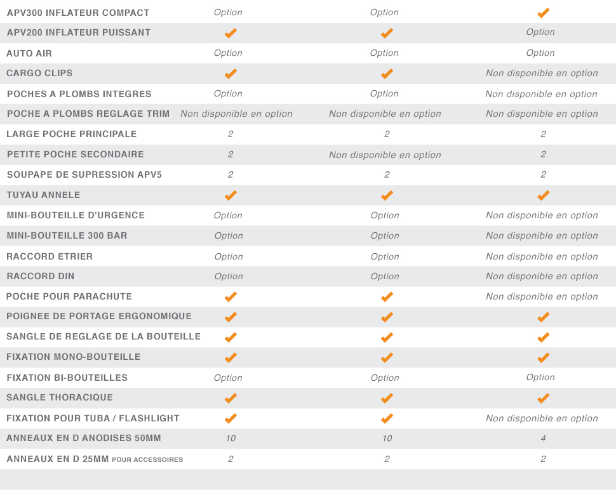
Task: Select the Auto Air row label
Action: 29,53
